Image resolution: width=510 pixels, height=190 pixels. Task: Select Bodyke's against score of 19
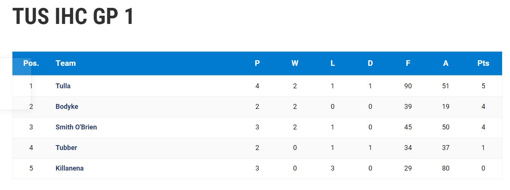click(446, 107)
